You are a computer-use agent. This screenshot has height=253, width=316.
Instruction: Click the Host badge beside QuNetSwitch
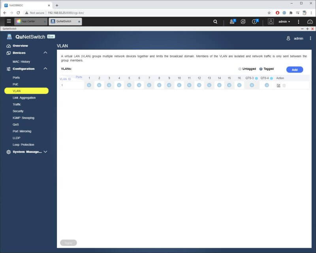pos(51,36)
